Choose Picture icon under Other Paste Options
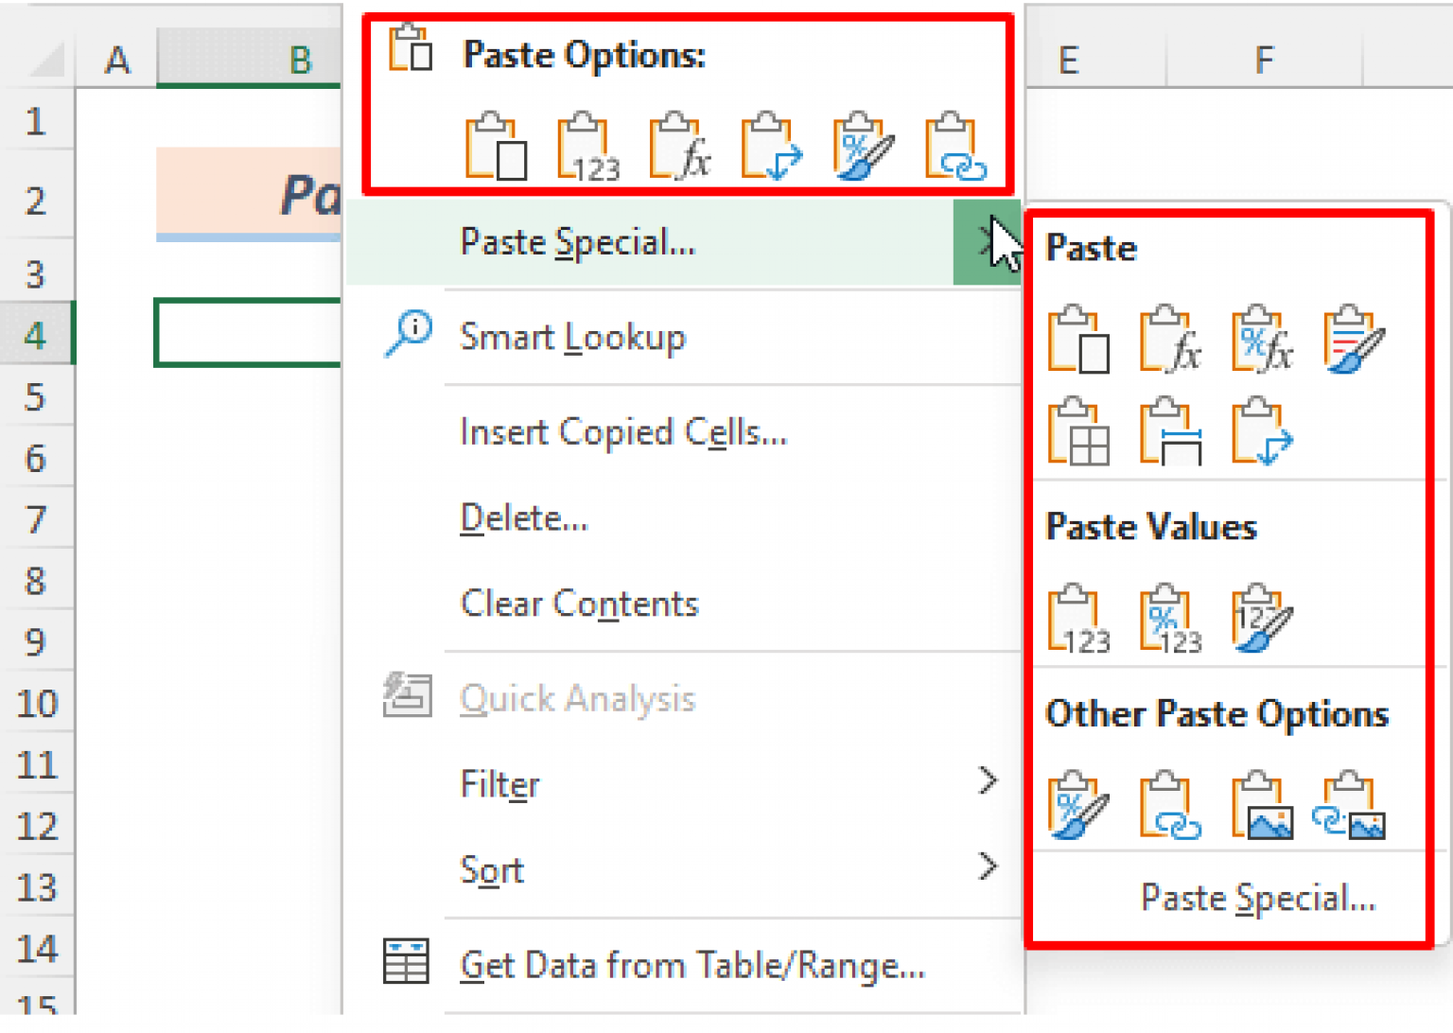 click(1262, 806)
